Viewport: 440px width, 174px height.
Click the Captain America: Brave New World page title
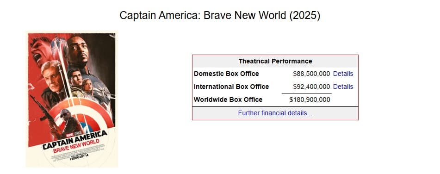pos(220,15)
